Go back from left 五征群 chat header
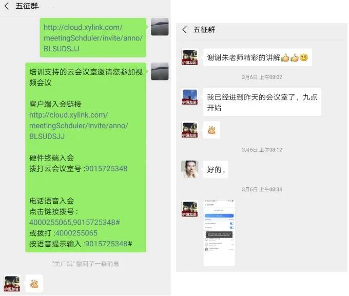The height and width of the screenshot is (296, 349). 7,6
